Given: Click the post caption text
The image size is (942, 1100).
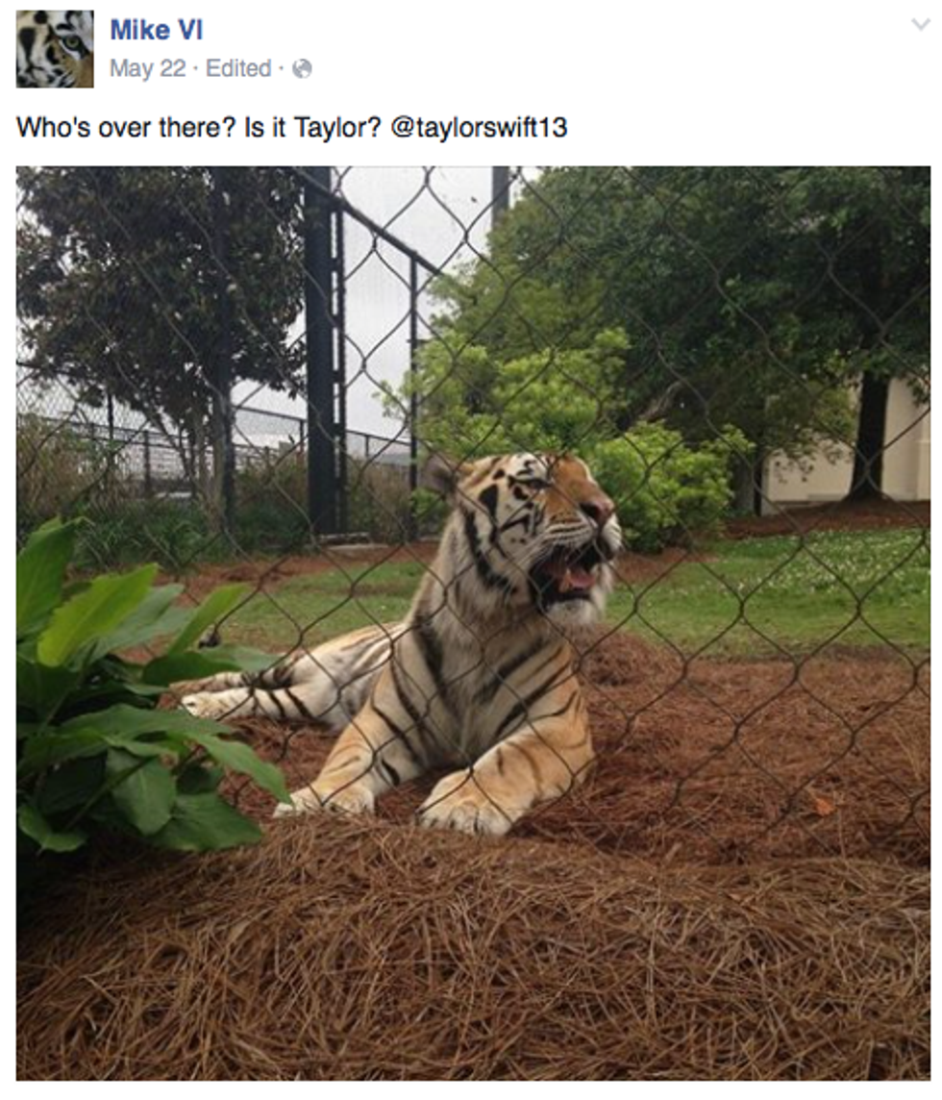Looking at the screenshot, I should (292, 128).
